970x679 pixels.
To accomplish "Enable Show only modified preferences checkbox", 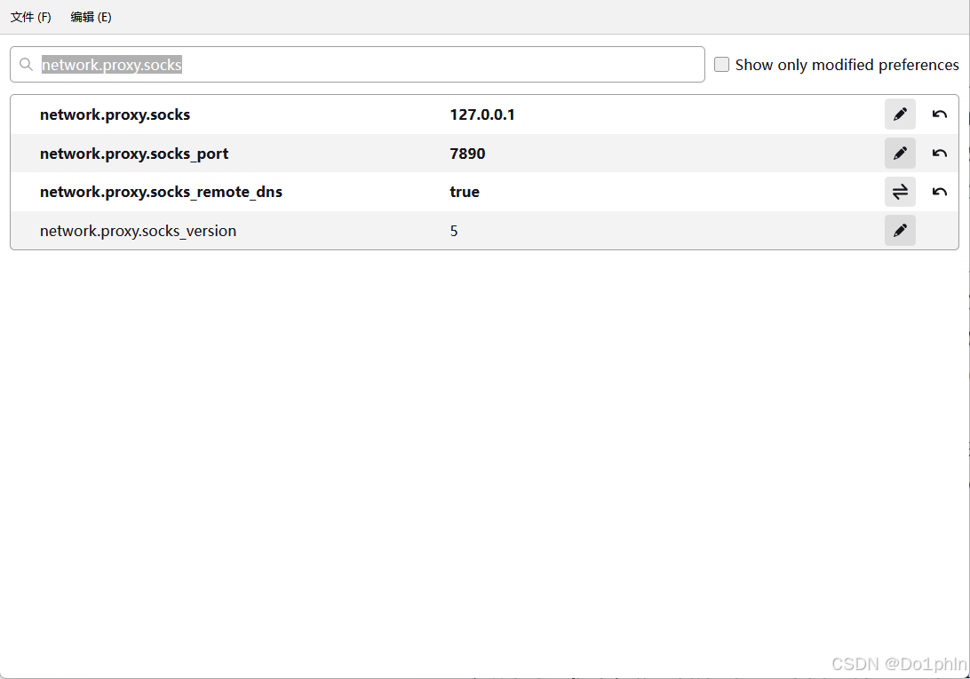I will [722, 65].
